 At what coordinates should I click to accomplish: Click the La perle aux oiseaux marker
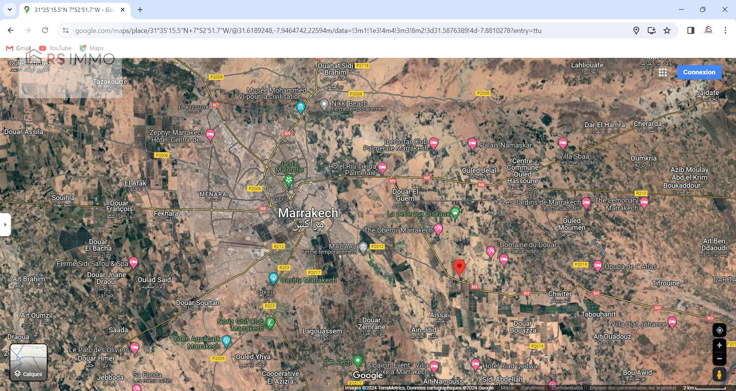pos(455,213)
